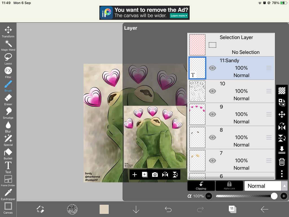Open the Normal blend mode dropdown
The image size is (289, 217).
coord(263,186)
